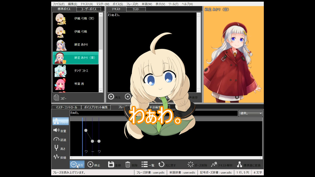This screenshot has height=177, width=315.
Task: Click the 標準語に変換 icon
Action: tap(240, 164)
